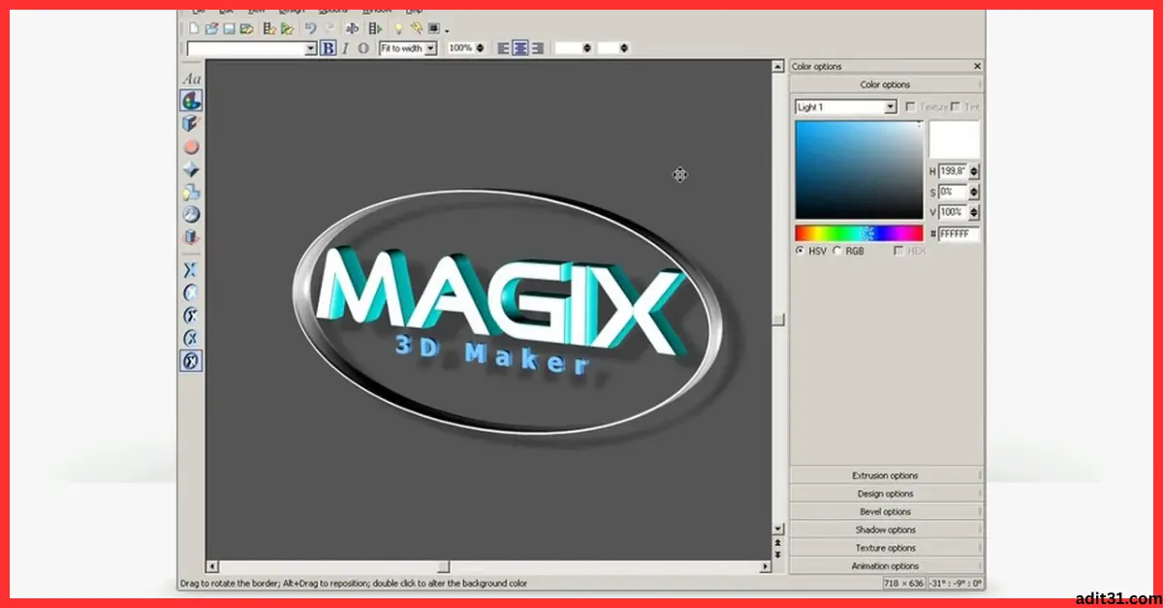Select the Shadow options icon

pyautogui.click(x=192, y=192)
